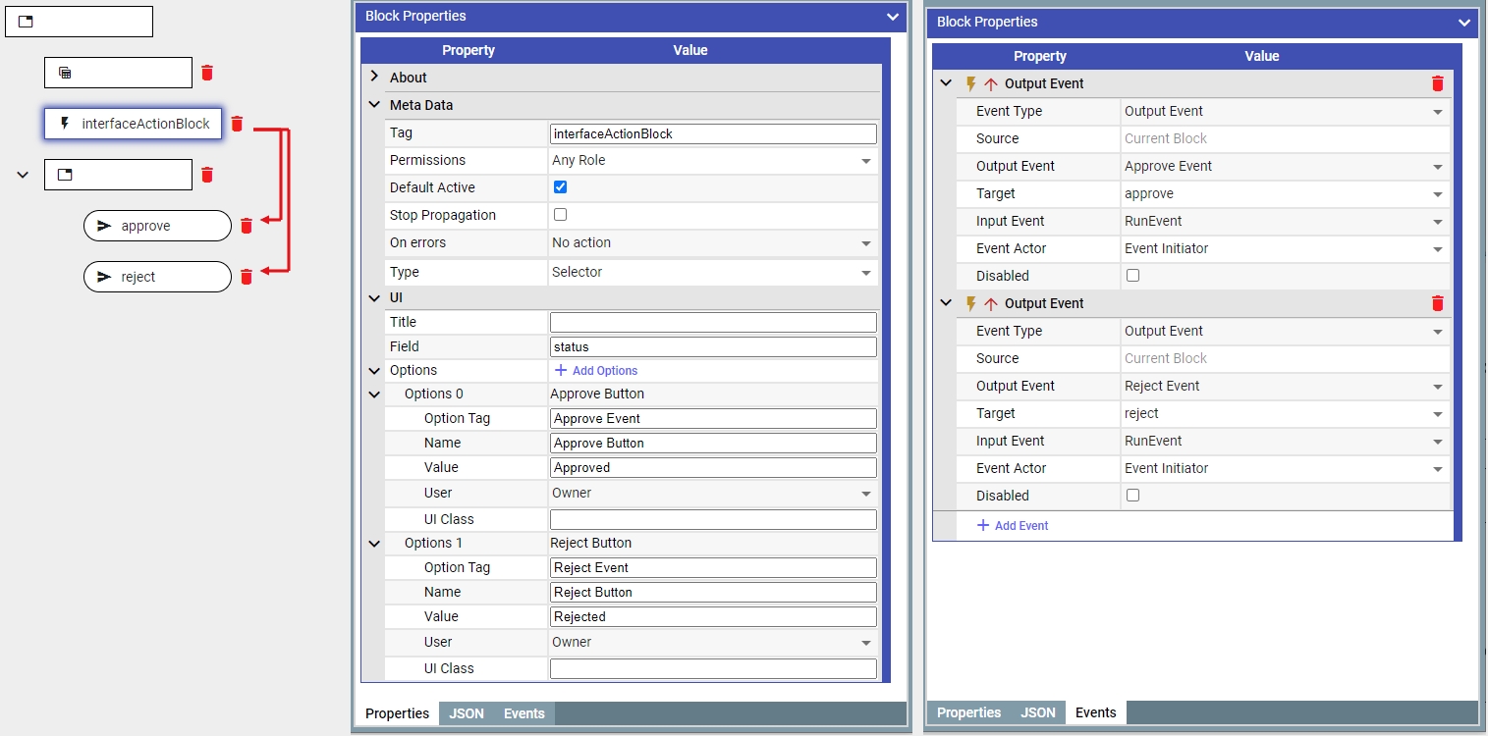The height and width of the screenshot is (736, 1488).
Task: Collapse the Options 0 Approve Button group
Action: (x=374, y=394)
